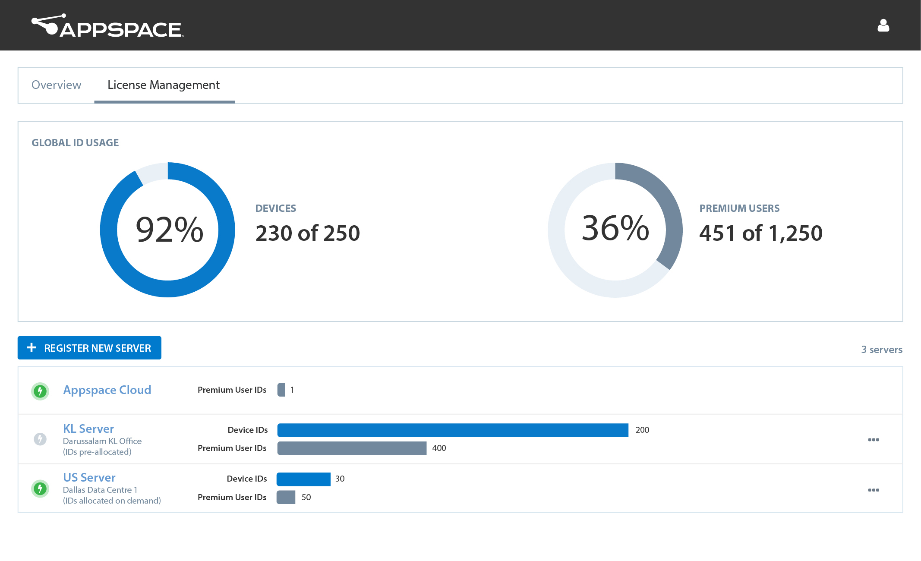Open the user profile icon
The height and width of the screenshot is (561, 921).
pyautogui.click(x=883, y=25)
